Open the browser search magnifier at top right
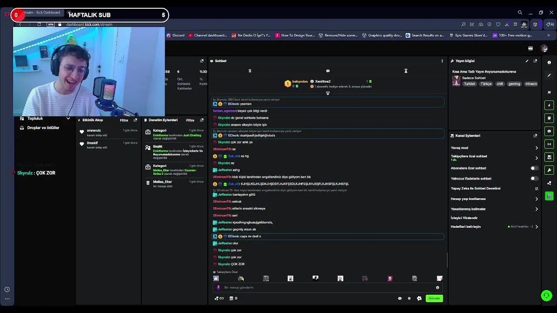The image size is (557, 313). click(x=520, y=13)
